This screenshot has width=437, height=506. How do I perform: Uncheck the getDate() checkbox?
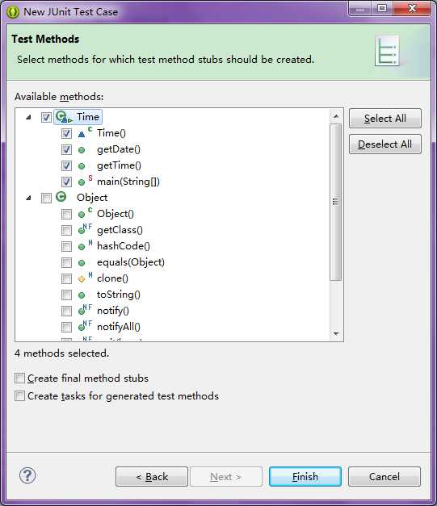click(66, 149)
